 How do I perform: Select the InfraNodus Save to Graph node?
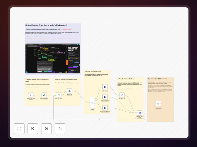pyautogui.click(x=140, y=113)
